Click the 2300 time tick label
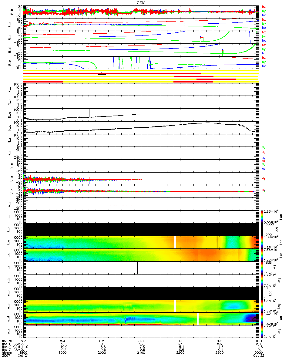The image size is (282, 364). click(x=219, y=353)
